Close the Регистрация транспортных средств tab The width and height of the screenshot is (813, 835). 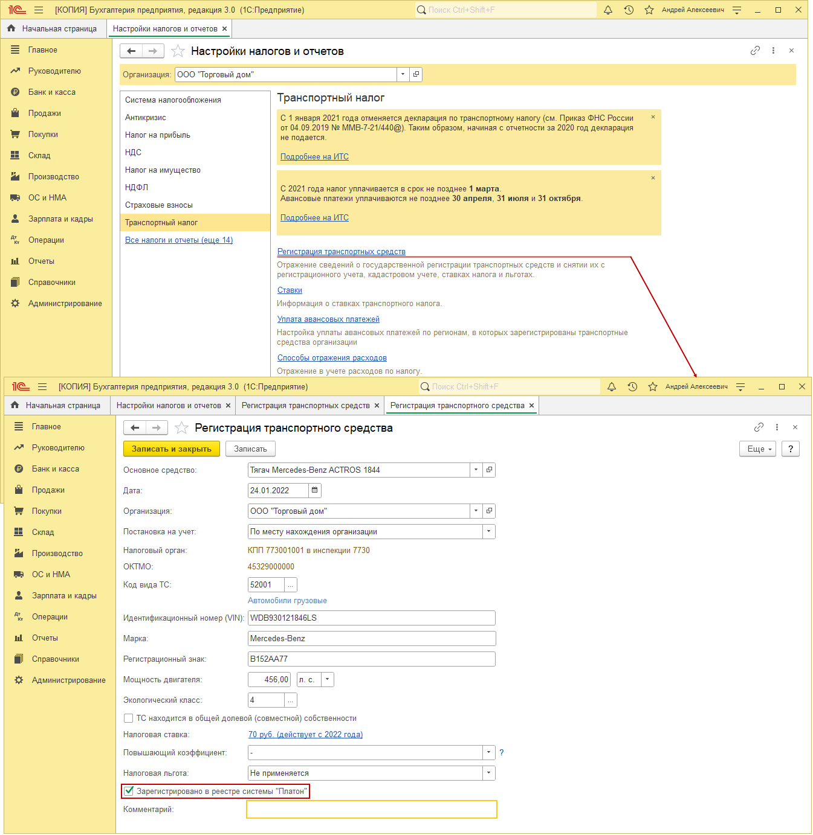(377, 406)
